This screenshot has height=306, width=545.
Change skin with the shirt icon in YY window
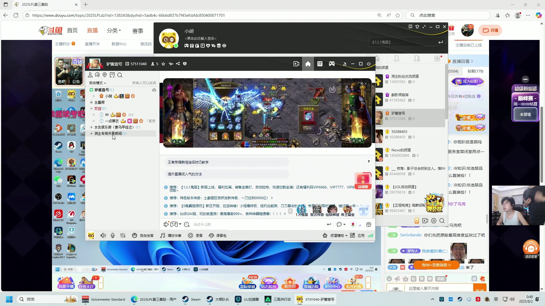[417, 27]
